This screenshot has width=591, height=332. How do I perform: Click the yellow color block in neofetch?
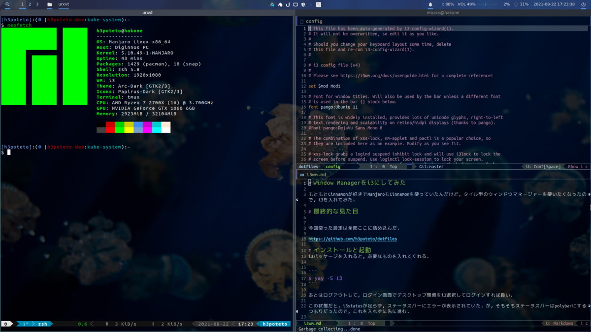(129, 127)
